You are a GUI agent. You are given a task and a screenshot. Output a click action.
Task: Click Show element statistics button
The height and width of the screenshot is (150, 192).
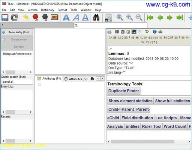[x=130, y=101]
